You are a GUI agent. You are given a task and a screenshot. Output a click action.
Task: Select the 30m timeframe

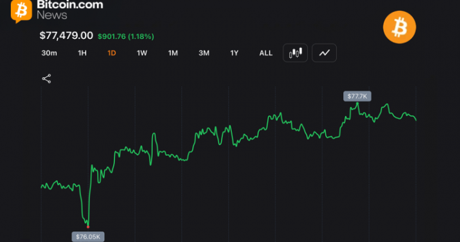coord(49,53)
